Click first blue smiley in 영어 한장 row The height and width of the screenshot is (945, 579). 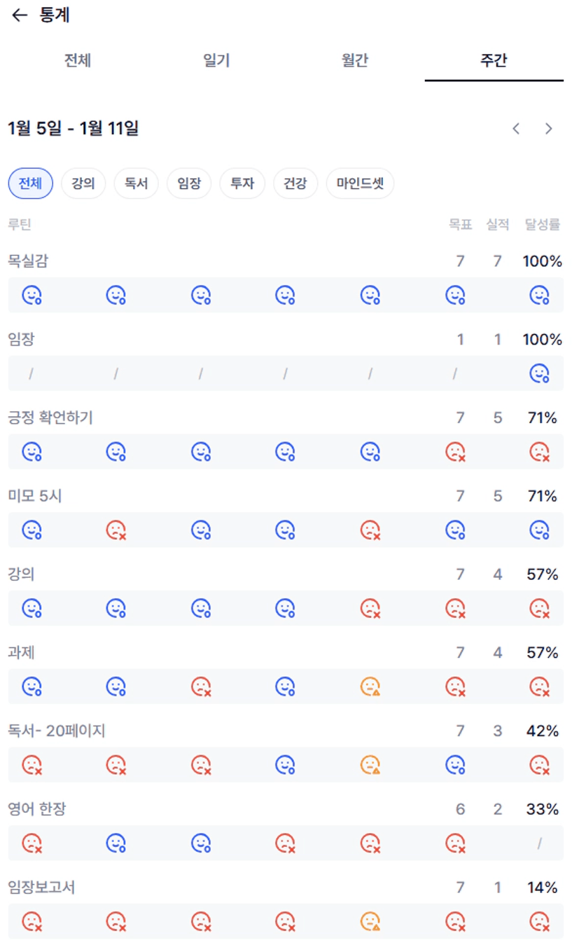pos(116,843)
